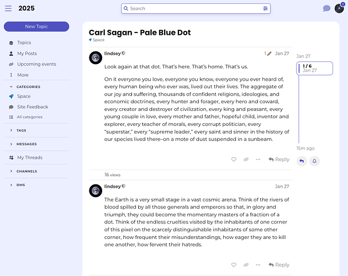View All categories list
This screenshot has height=276, width=348.
29,117
